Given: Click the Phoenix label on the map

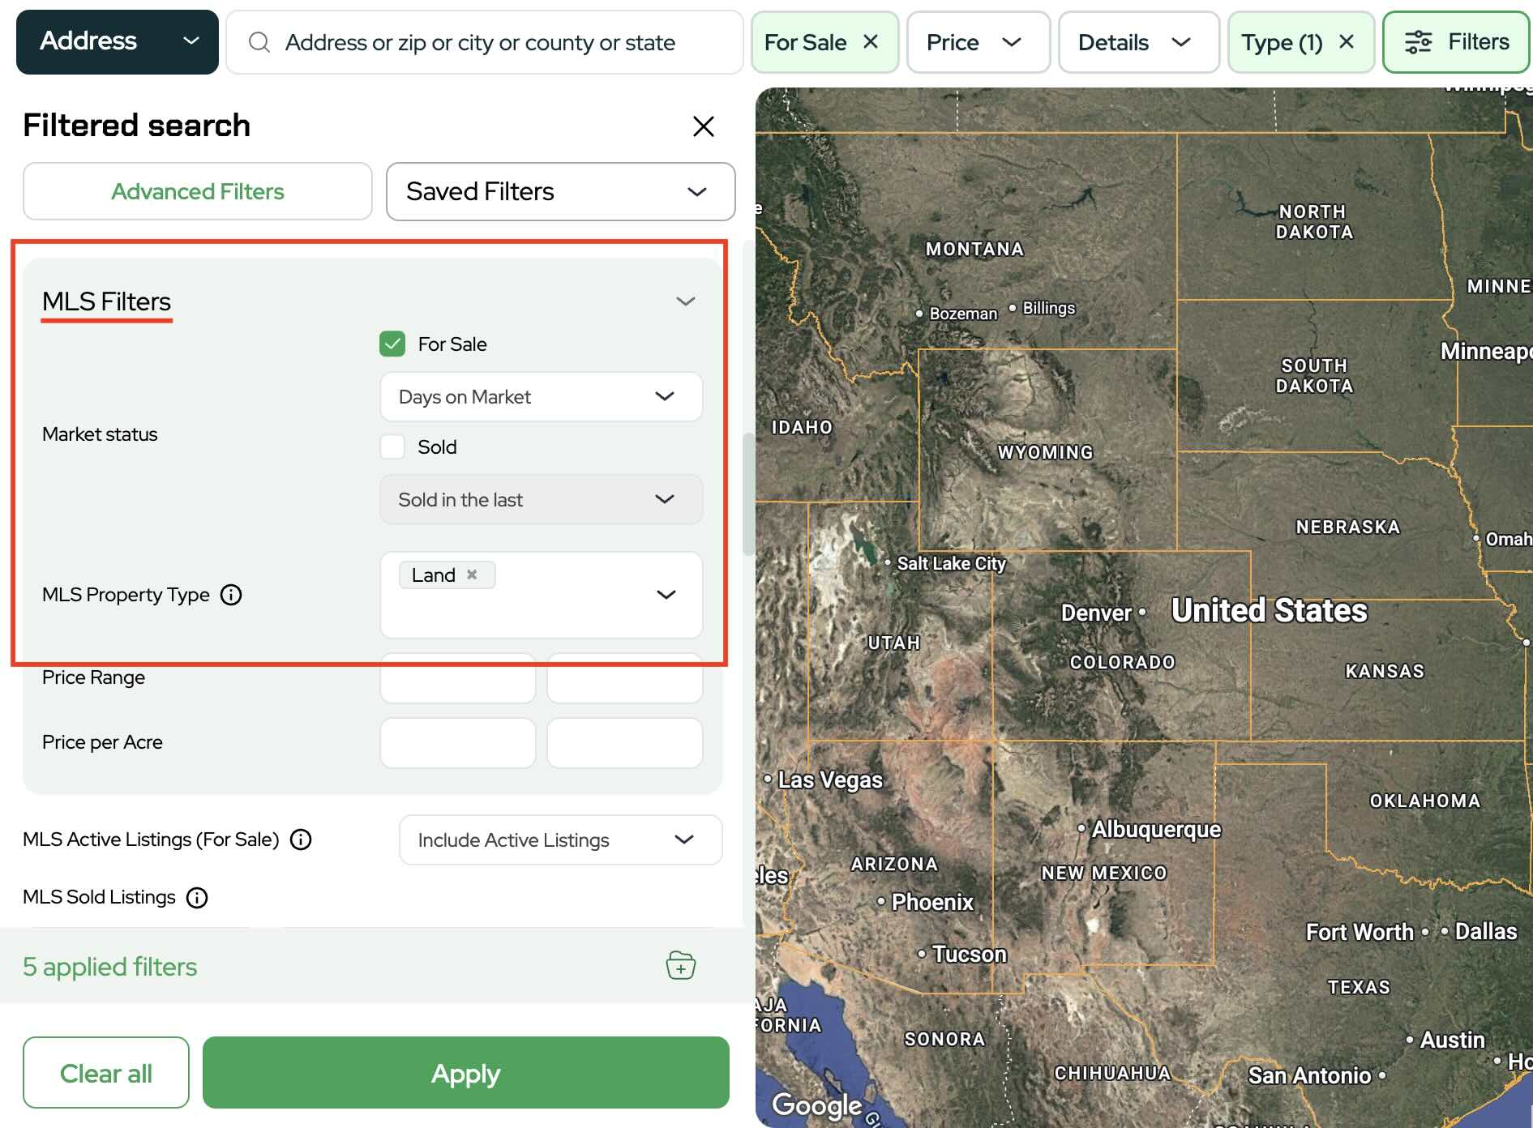Looking at the screenshot, I should pos(932,902).
